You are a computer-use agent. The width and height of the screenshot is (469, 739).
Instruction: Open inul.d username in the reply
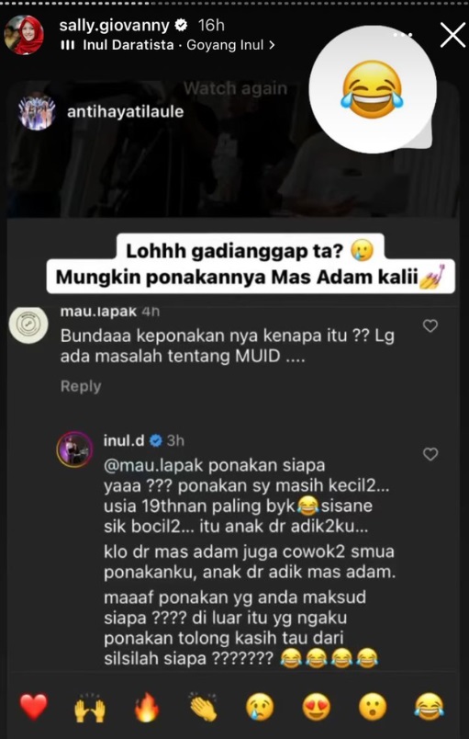[124, 440]
